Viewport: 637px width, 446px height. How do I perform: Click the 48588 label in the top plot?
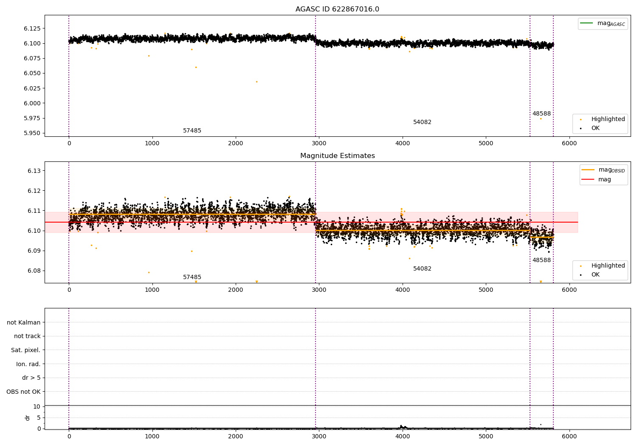pyautogui.click(x=541, y=114)
